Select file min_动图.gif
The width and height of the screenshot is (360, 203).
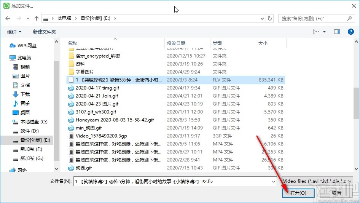click(85, 128)
